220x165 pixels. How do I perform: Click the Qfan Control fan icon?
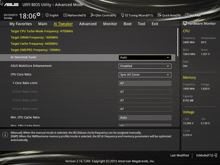pos(92,15)
